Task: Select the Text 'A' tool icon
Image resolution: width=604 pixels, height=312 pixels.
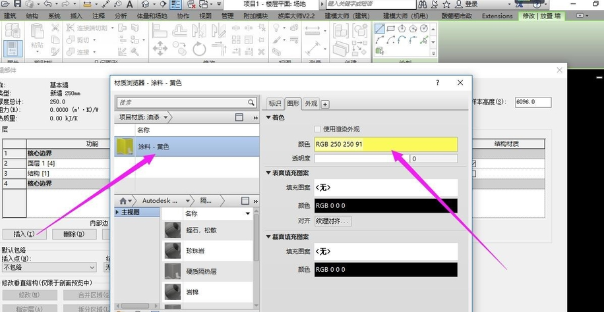Action: (130, 5)
